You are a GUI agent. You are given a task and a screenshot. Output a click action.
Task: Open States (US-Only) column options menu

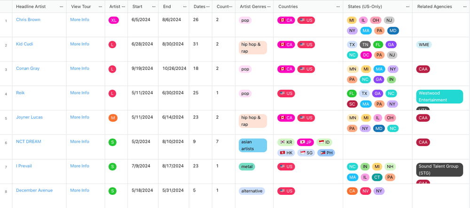coord(407,7)
